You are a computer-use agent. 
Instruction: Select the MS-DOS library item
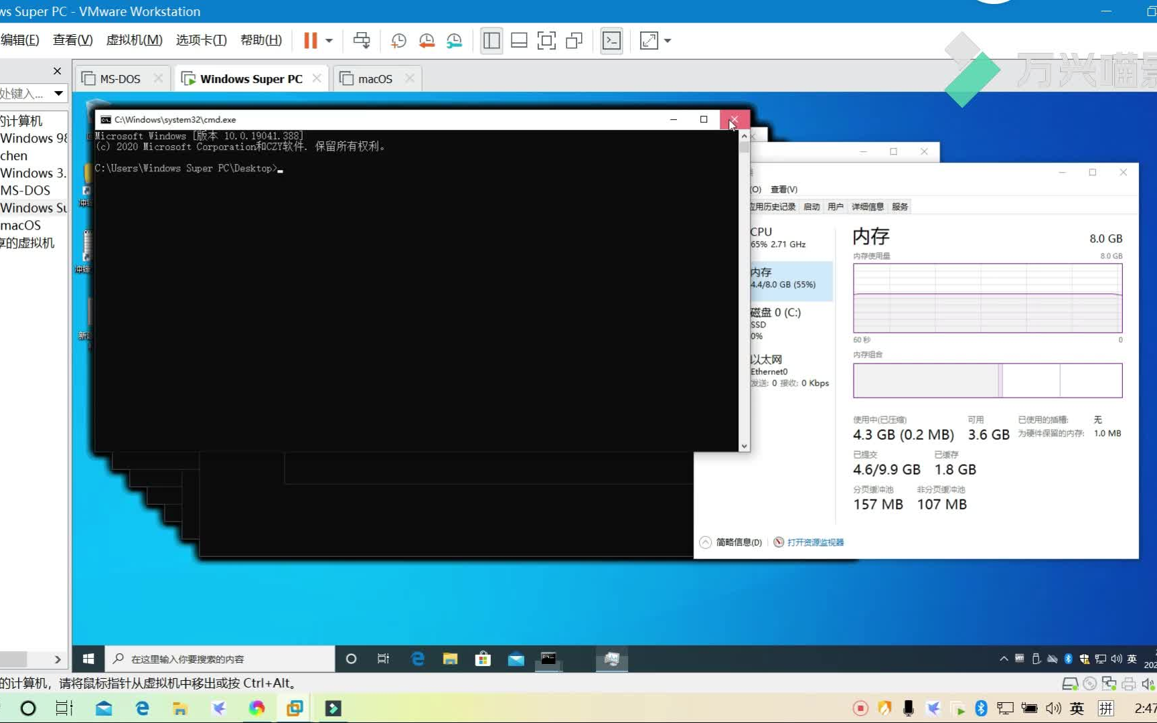tap(25, 190)
